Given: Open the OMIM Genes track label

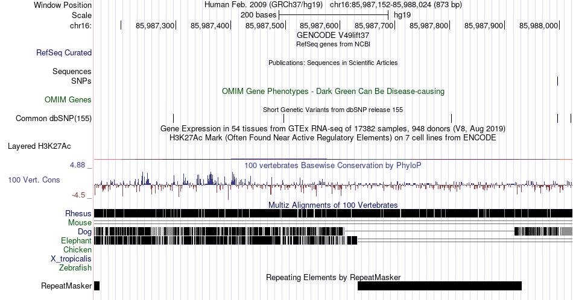Looking at the screenshot, I should pyautogui.click(x=68, y=99).
